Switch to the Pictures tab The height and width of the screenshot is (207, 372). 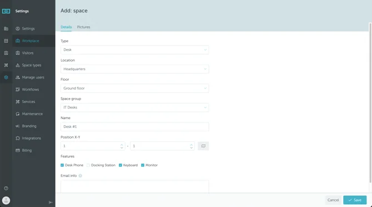[83, 27]
